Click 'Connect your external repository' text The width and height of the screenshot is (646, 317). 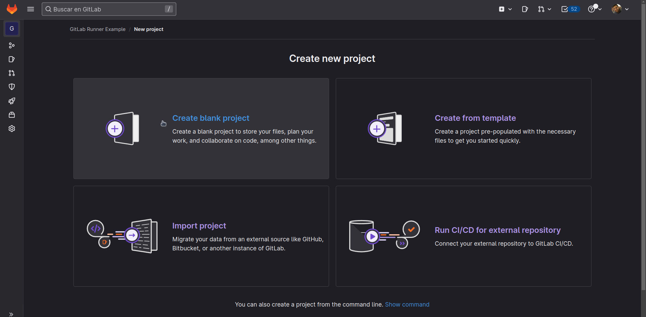(504, 244)
